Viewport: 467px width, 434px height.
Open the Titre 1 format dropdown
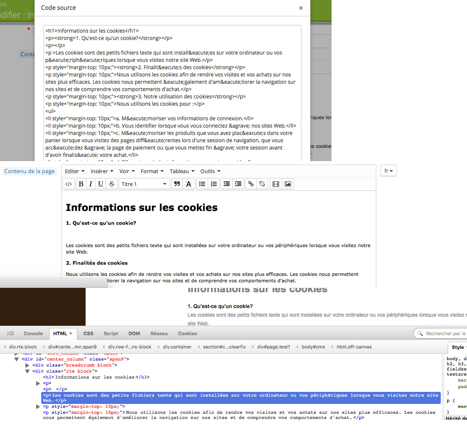pyautogui.click(x=144, y=184)
